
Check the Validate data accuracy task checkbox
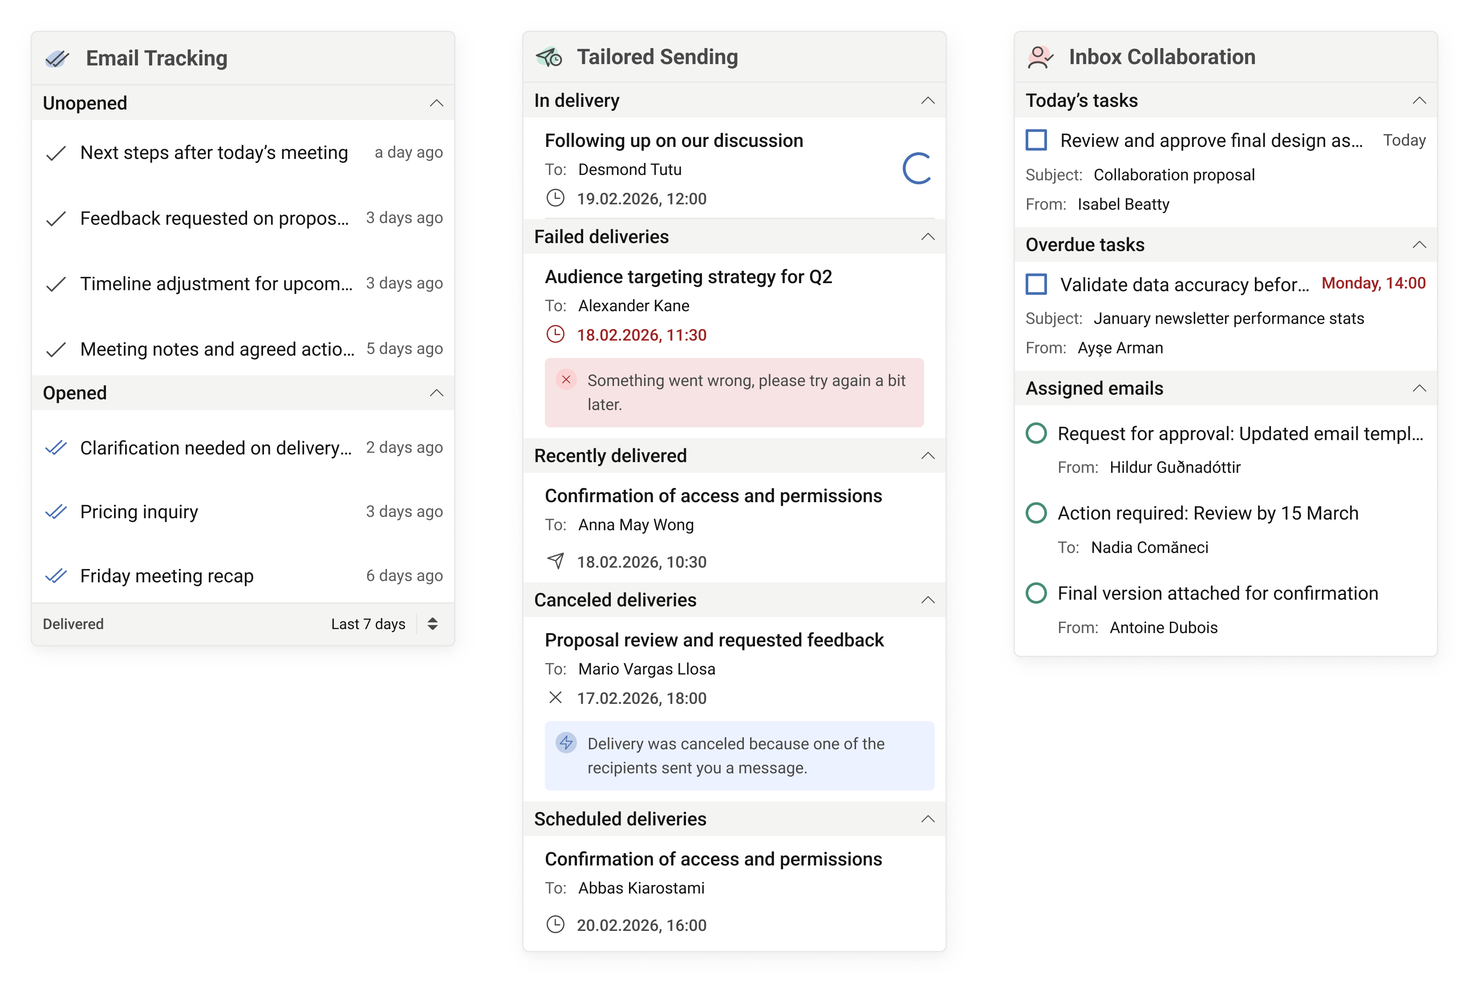point(1037,284)
